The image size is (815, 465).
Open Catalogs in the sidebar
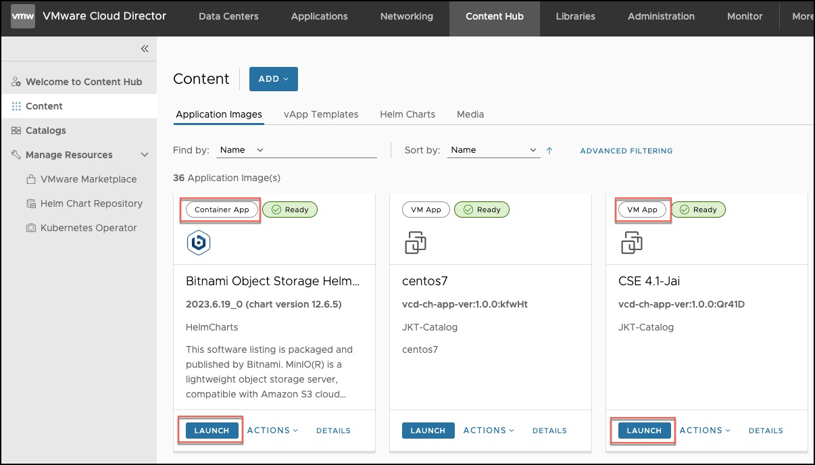click(45, 130)
